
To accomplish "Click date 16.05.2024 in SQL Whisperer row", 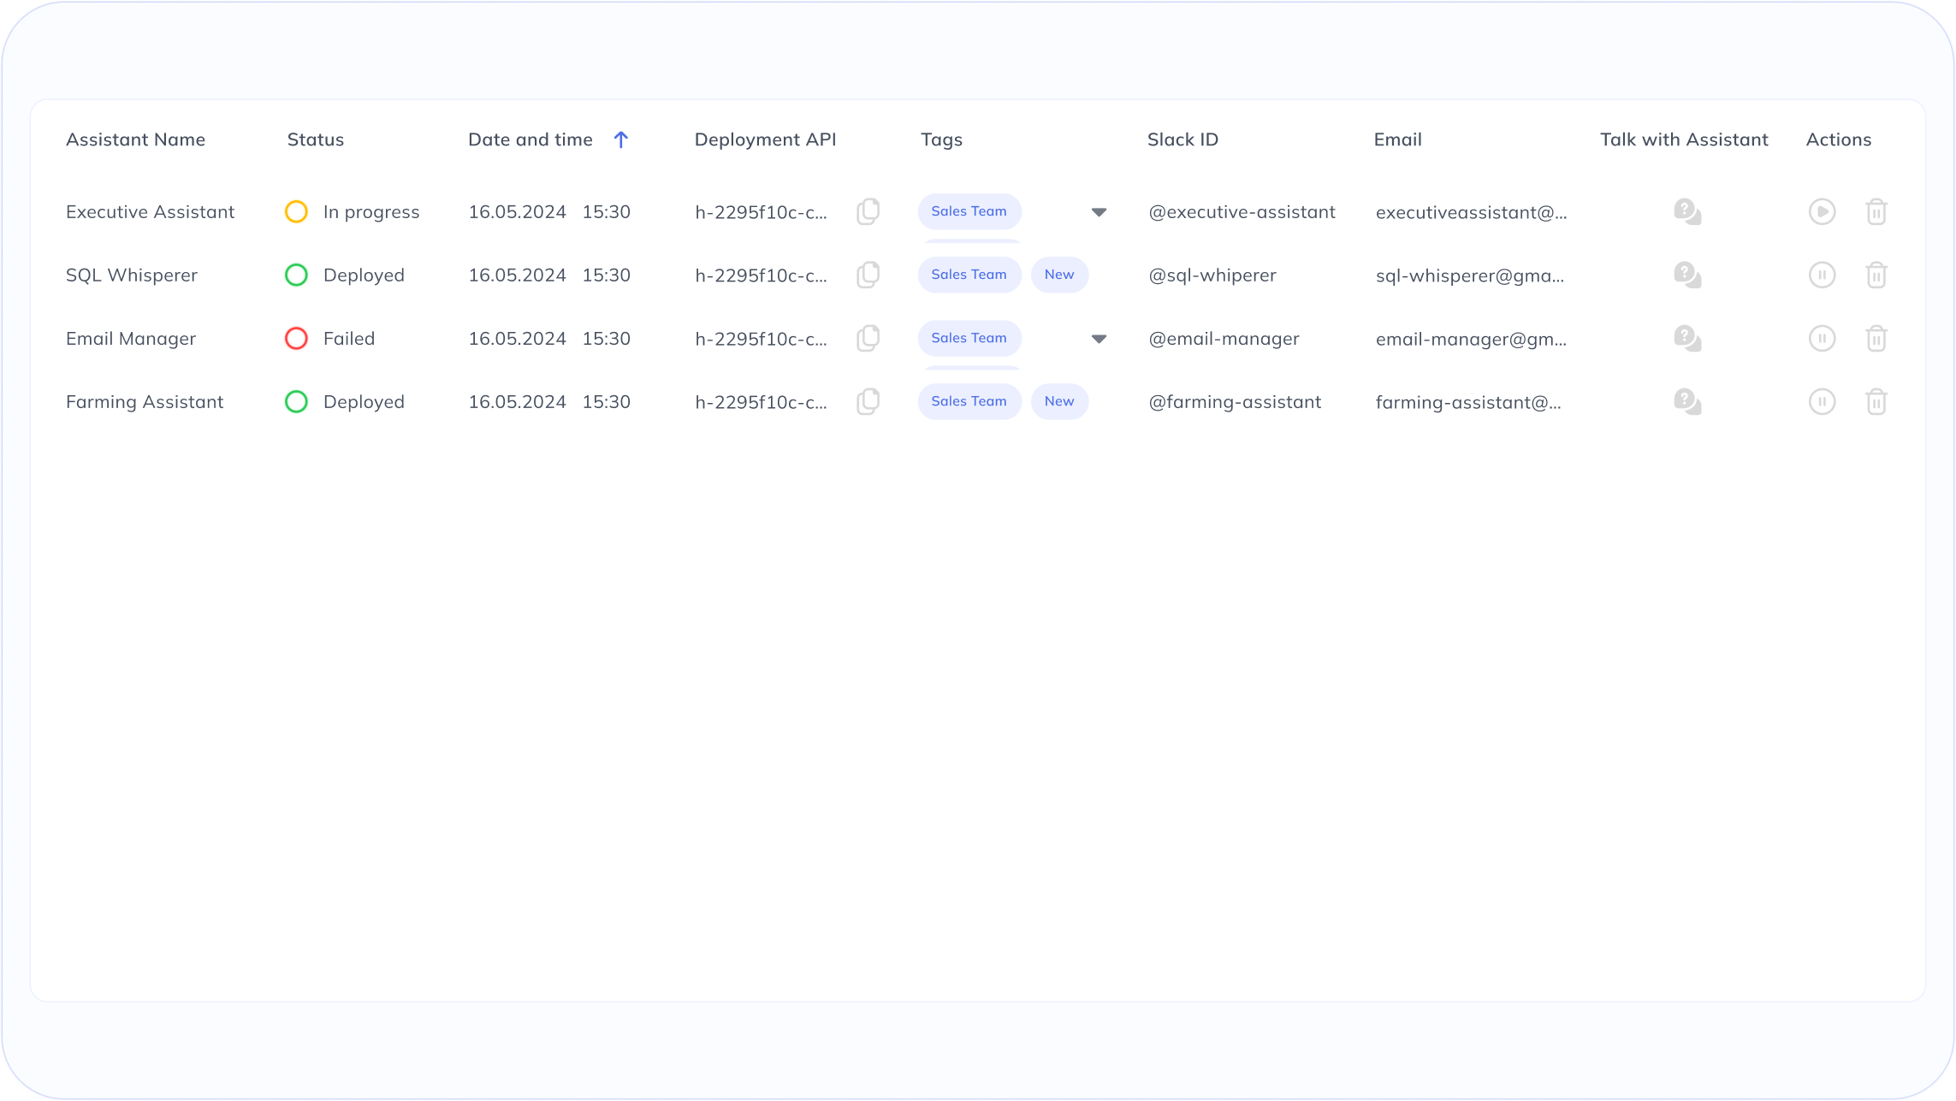I will coord(517,275).
